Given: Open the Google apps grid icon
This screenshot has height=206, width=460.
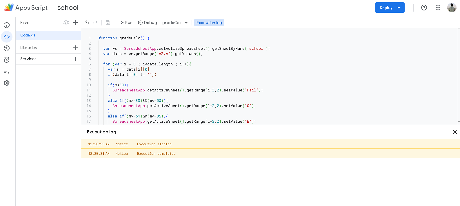Looking at the screenshot, I should 438,8.
